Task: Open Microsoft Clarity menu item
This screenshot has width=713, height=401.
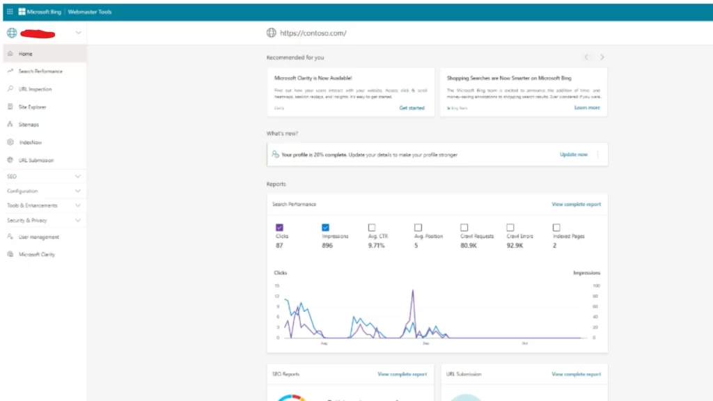Action: pos(45,255)
